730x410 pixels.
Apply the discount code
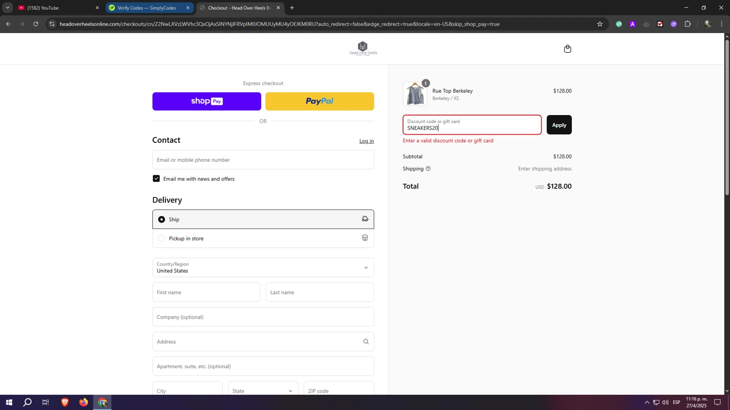click(x=559, y=125)
